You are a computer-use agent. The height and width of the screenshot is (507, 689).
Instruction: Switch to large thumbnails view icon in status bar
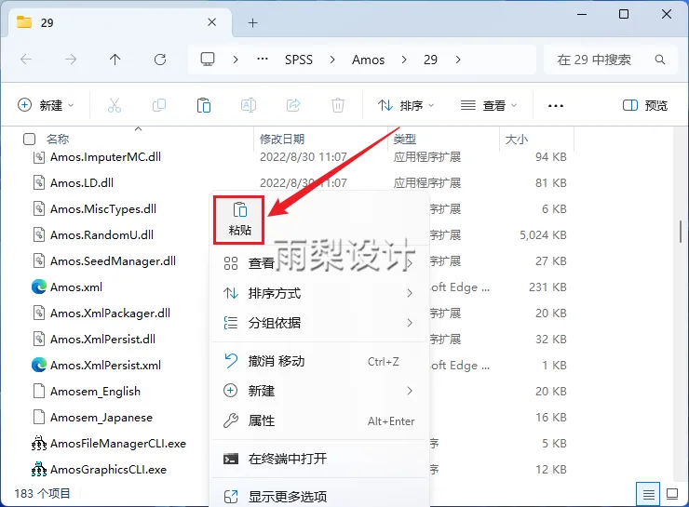(672, 494)
